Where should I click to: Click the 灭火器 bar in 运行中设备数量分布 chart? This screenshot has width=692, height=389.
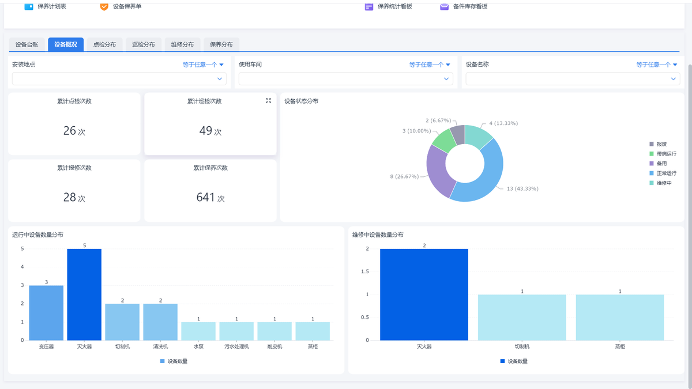84,294
